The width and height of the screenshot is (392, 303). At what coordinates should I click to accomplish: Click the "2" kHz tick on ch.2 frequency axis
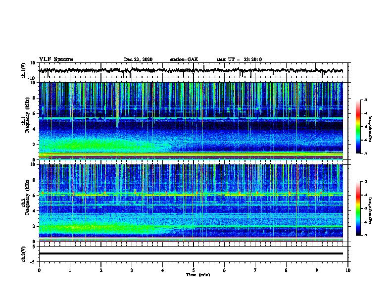tap(34, 226)
